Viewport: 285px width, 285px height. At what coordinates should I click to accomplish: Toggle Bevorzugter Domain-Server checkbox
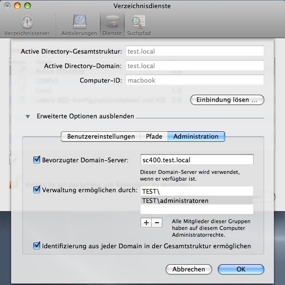37,159
